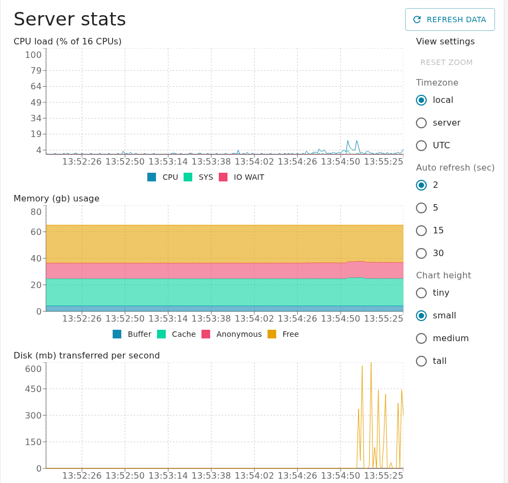This screenshot has height=483, width=508.
Task: Choose tiny chart height
Action: coord(421,293)
